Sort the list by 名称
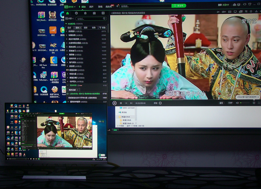Screen dimensions: 261x189 tap(94, 28)
